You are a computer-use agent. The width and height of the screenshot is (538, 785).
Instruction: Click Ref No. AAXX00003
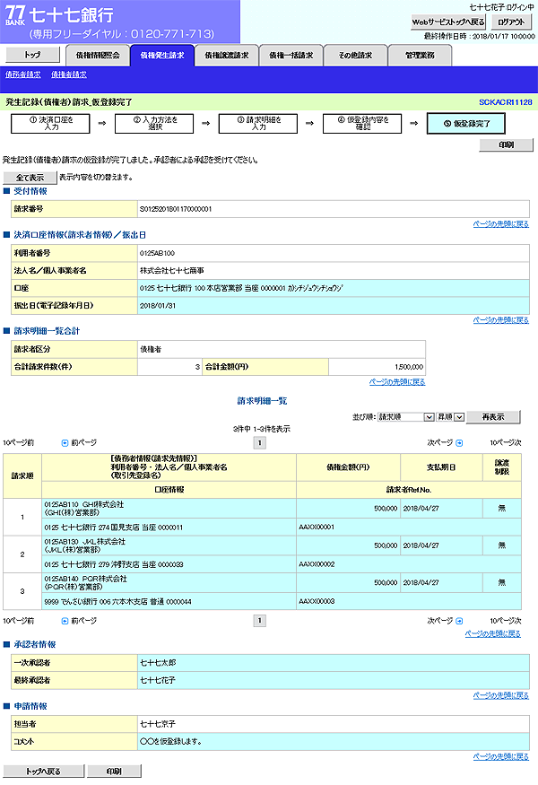pos(317,601)
